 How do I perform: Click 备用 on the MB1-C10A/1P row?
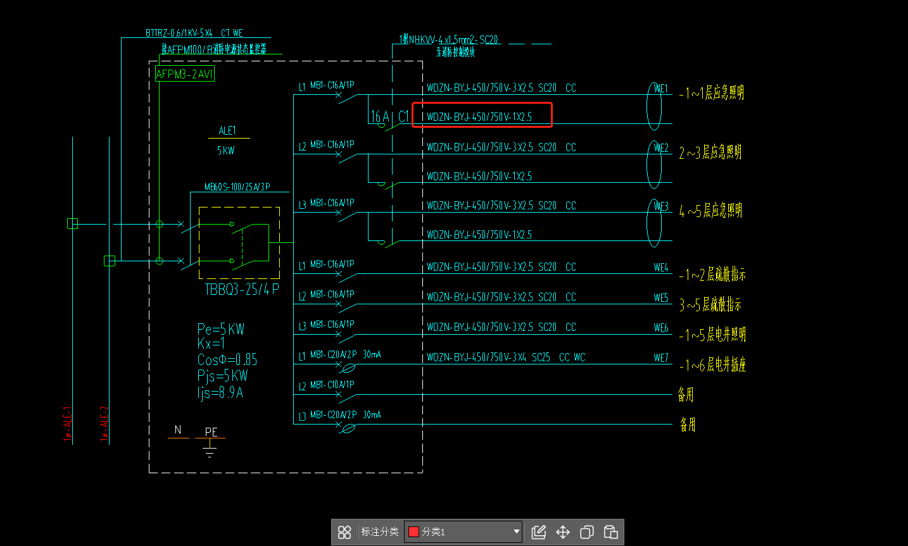[686, 395]
